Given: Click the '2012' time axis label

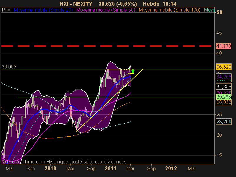Looking at the screenshot, I should click(171, 168).
